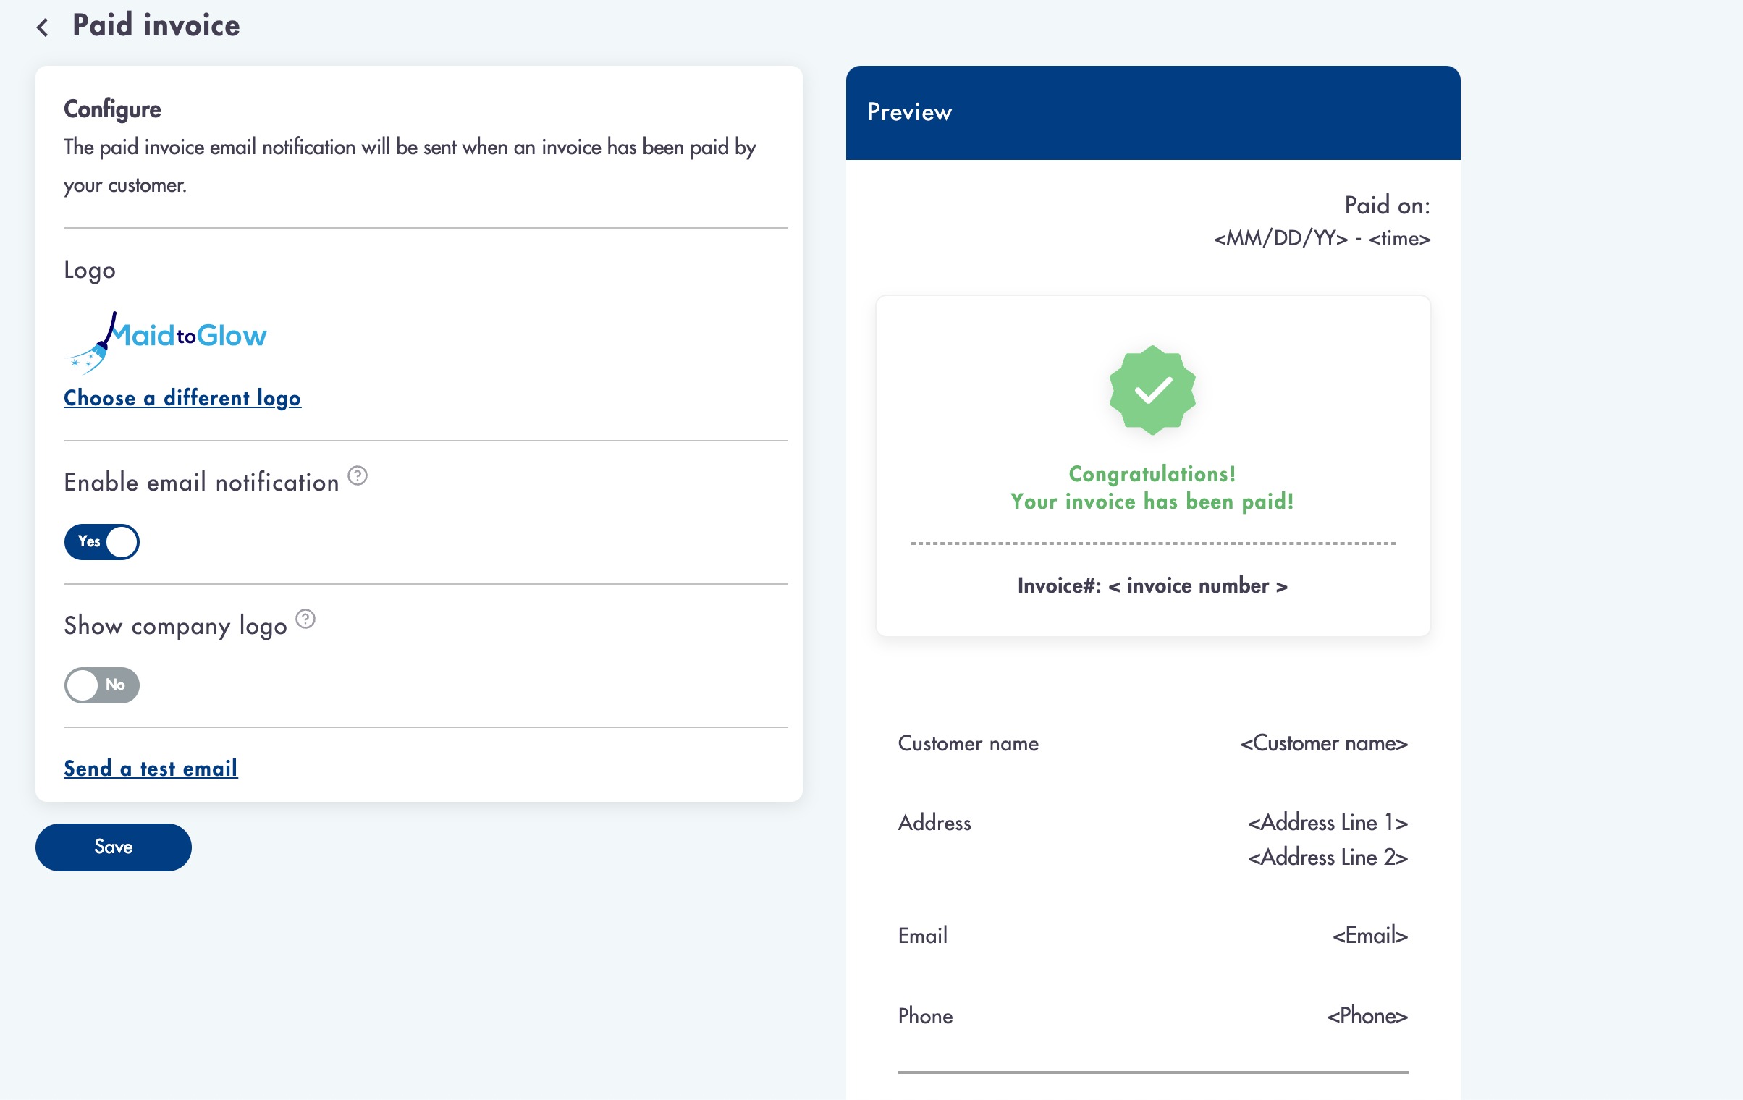The height and width of the screenshot is (1100, 1743).
Task: Click the <Phone> placeholder in preview
Action: (x=1367, y=1016)
